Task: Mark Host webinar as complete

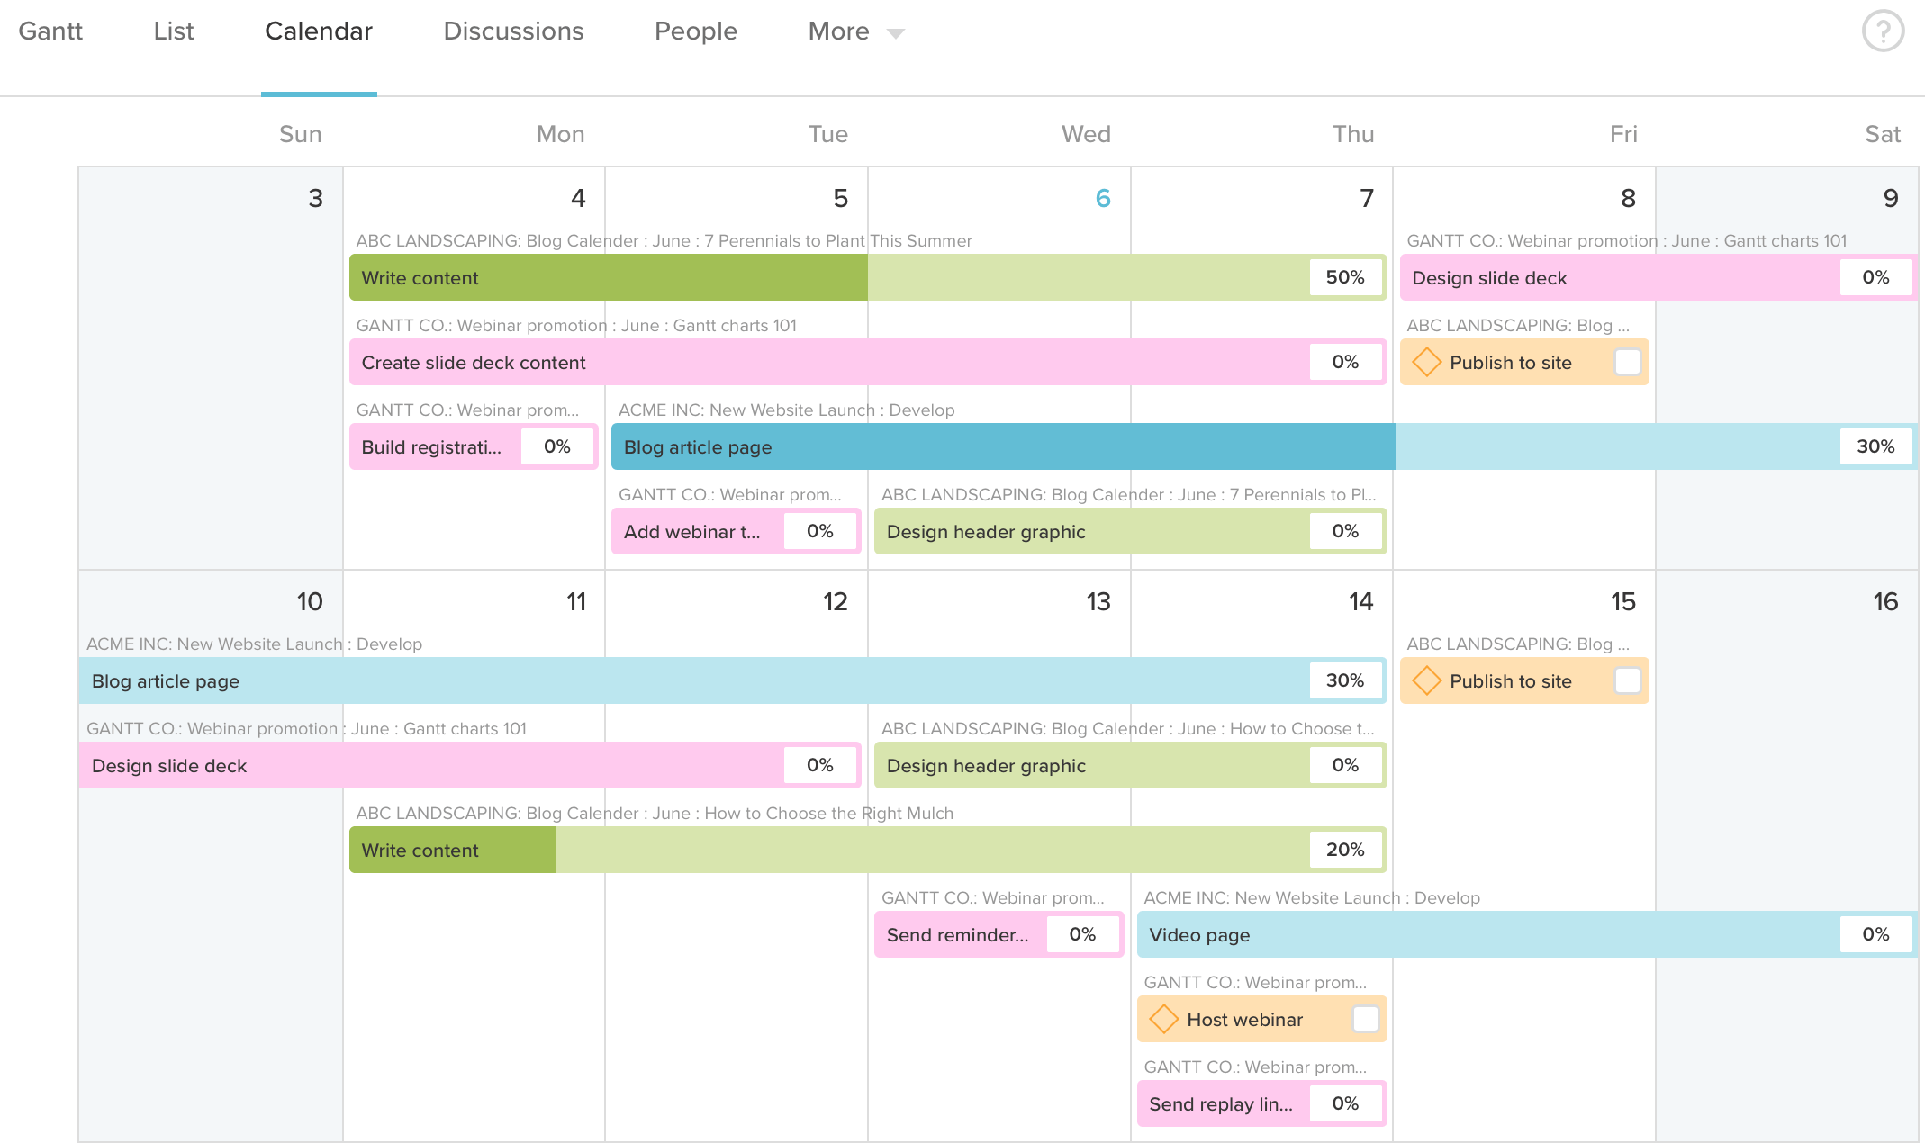Action: [x=1365, y=1019]
